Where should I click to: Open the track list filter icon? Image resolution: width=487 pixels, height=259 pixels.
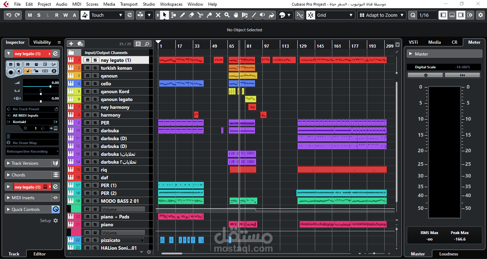(x=139, y=44)
